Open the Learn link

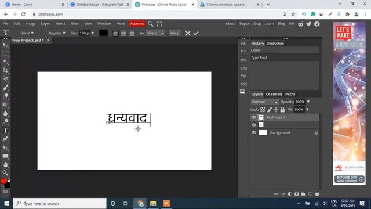[x=269, y=24]
